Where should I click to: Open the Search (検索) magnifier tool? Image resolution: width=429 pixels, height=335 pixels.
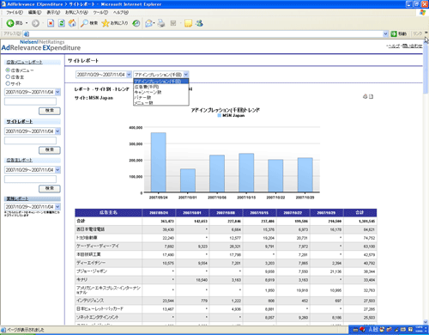click(89, 23)
